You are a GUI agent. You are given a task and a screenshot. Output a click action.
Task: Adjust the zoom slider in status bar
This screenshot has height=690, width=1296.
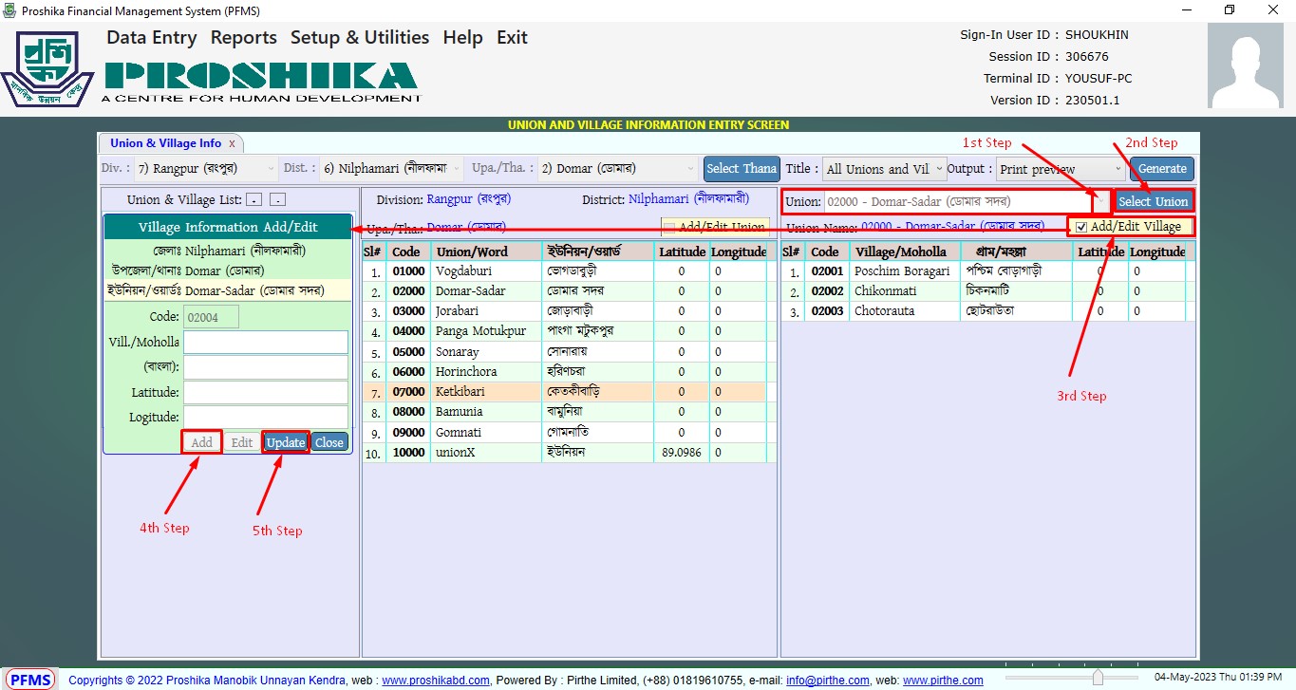[1098, 678]
